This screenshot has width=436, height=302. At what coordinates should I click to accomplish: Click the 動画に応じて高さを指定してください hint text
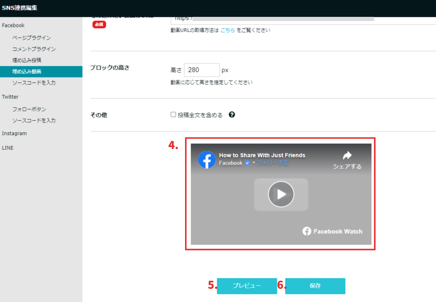(211, 82)
